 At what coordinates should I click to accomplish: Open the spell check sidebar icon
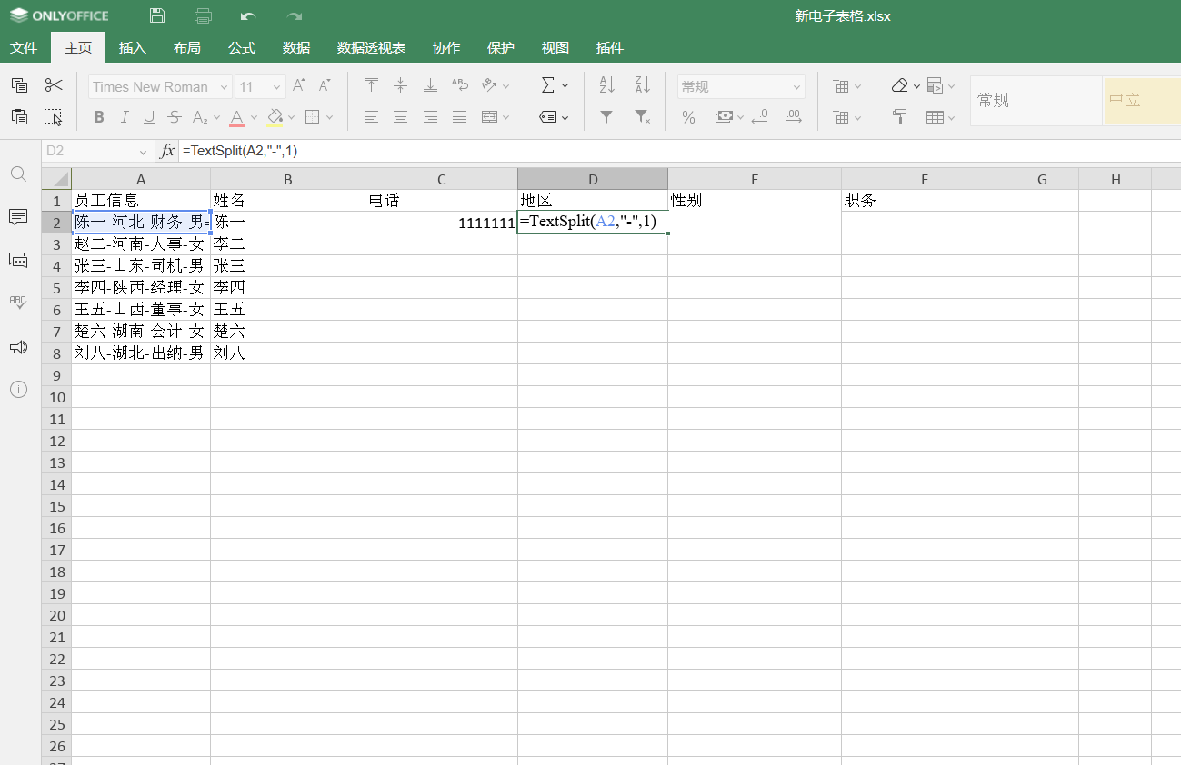(x=18, y=303)
